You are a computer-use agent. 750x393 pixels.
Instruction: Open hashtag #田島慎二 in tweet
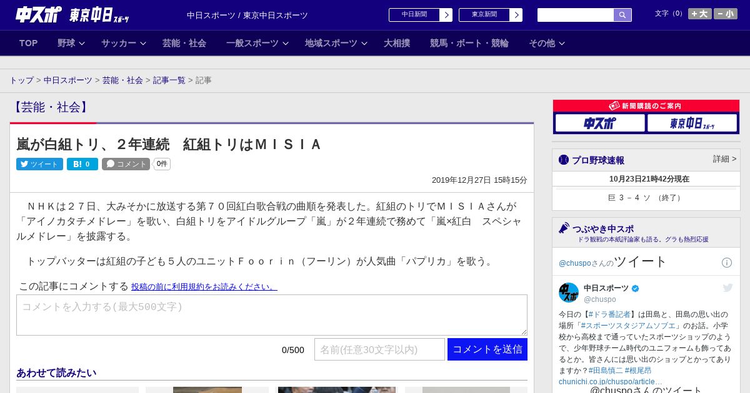click(x=605, y=371)
